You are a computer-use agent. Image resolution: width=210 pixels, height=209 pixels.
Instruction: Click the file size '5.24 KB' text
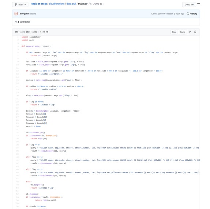click(x=44, y=32)
